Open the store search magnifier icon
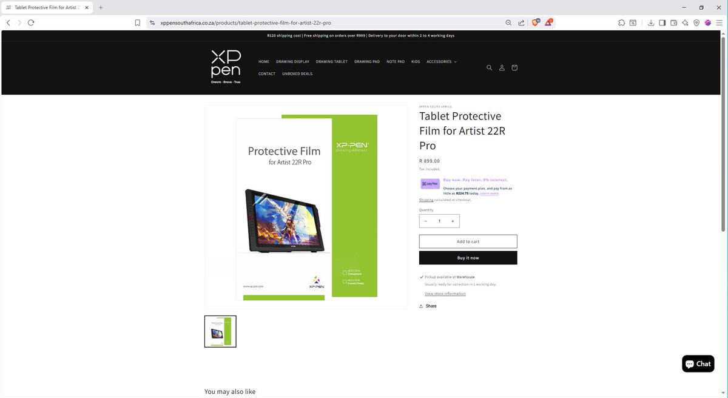 click(x=489, y=67)
